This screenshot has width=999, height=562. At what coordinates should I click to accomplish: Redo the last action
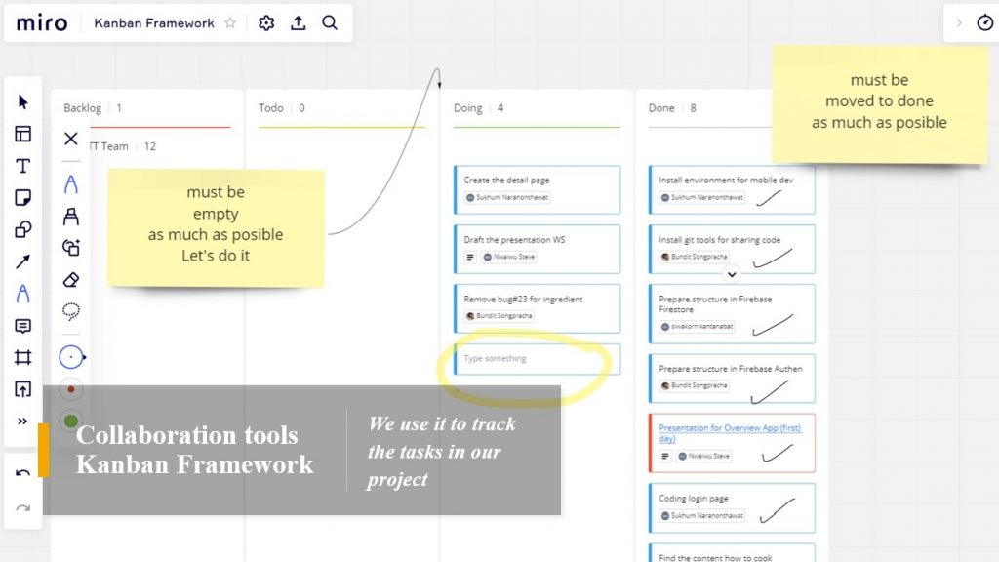23,507
